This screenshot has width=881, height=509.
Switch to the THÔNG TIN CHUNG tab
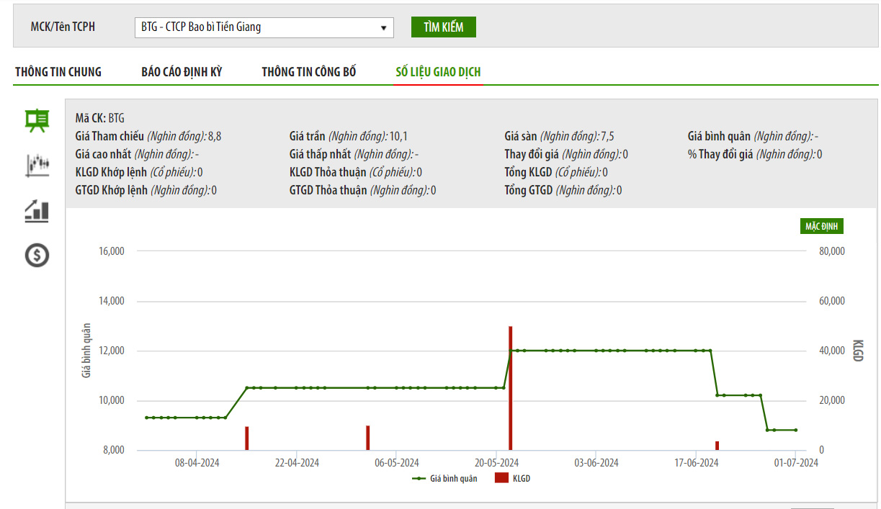(x=58, y=72)
